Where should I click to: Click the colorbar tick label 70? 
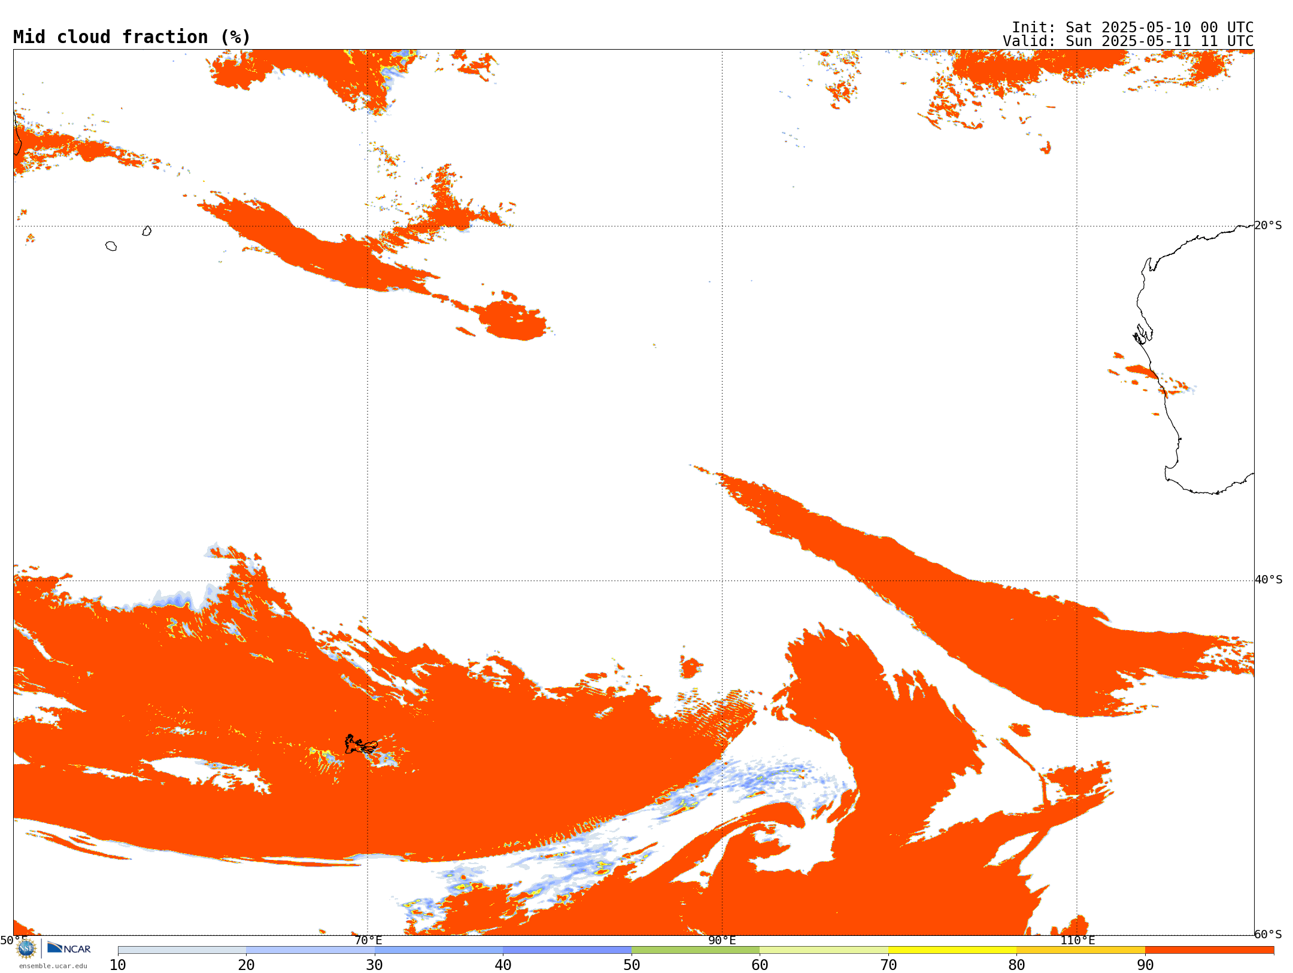(888, 965)
